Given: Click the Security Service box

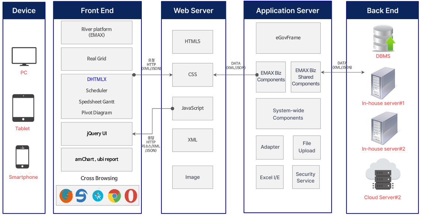Looking at the screenshot, I should 306,177.
